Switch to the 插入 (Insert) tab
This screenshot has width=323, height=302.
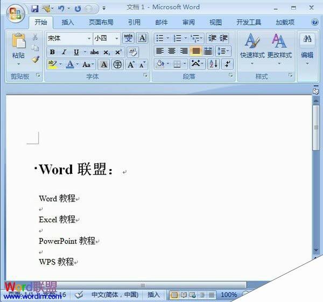pyautogui.click(x=68, y=22)
